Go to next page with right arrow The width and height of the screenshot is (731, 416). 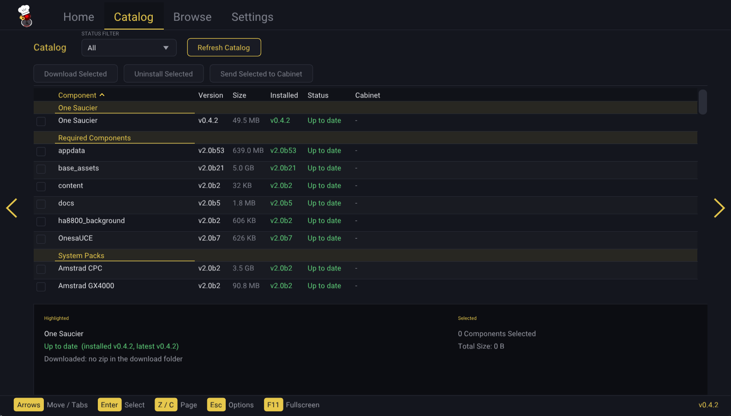[x=719, y=208]
